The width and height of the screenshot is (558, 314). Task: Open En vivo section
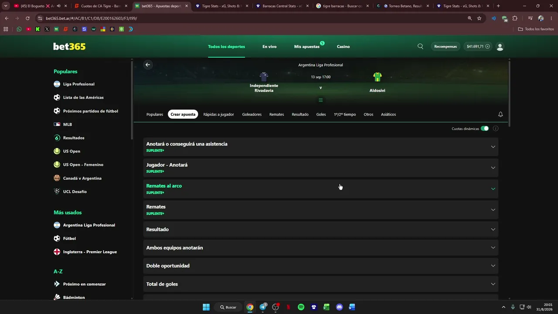coord(269,47)
